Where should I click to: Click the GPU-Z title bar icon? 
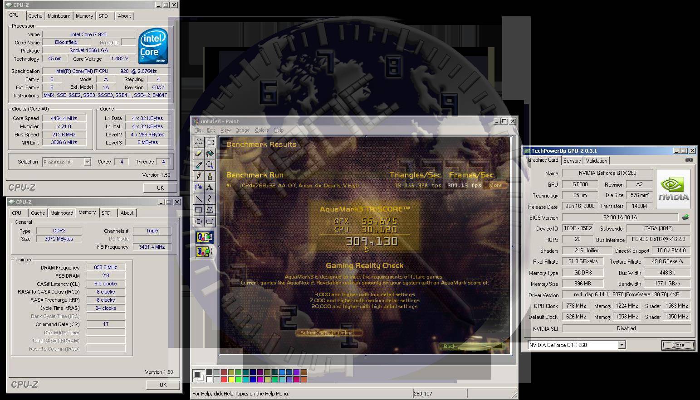[527, 151]
